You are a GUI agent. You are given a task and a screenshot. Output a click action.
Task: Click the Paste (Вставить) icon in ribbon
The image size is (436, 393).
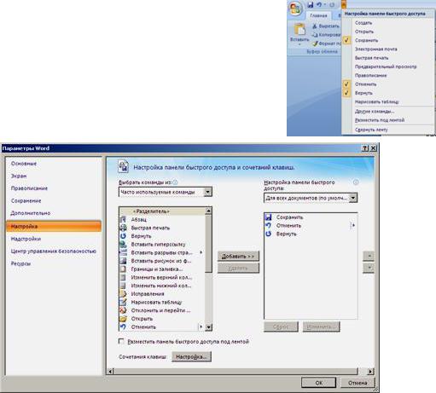[299, 30]
